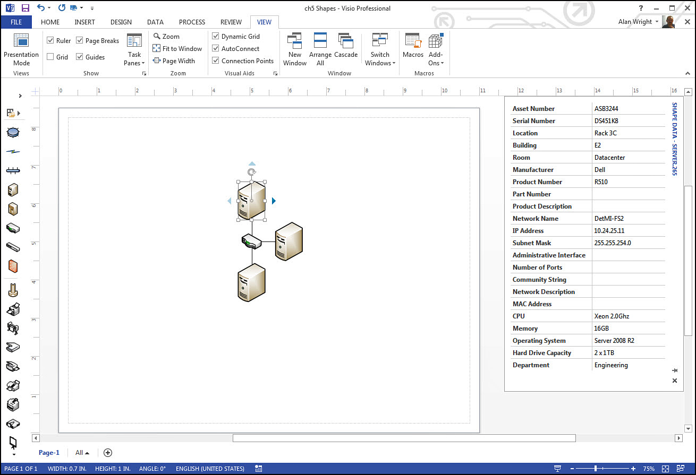
Task: Click the Presentation Mode button
Action: [x=21, y=49]
